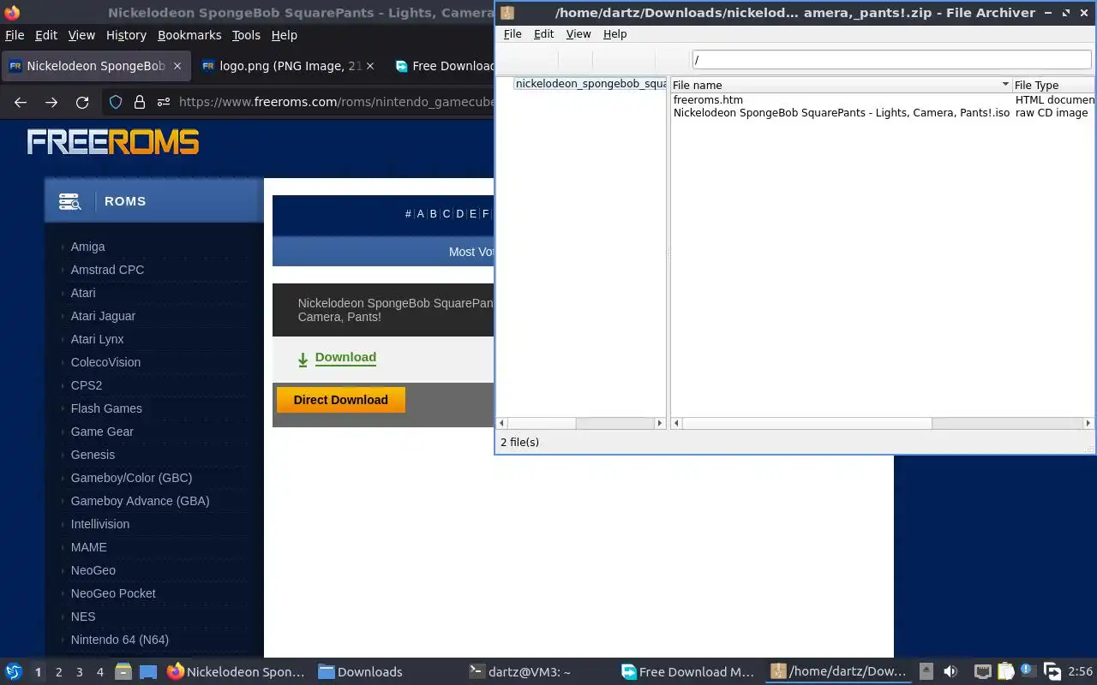Switch to workspace 2

coord(58,672)
